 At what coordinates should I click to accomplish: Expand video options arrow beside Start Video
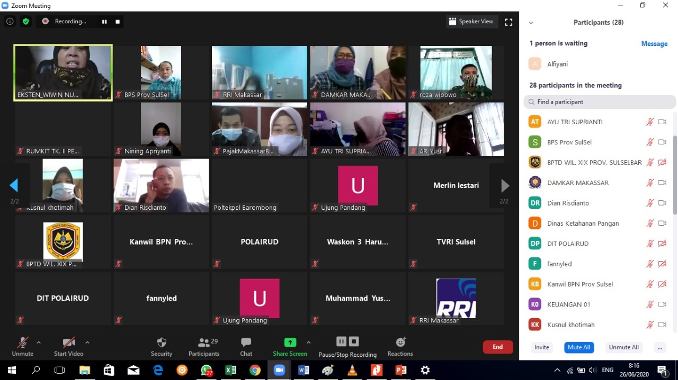[87, 342]
